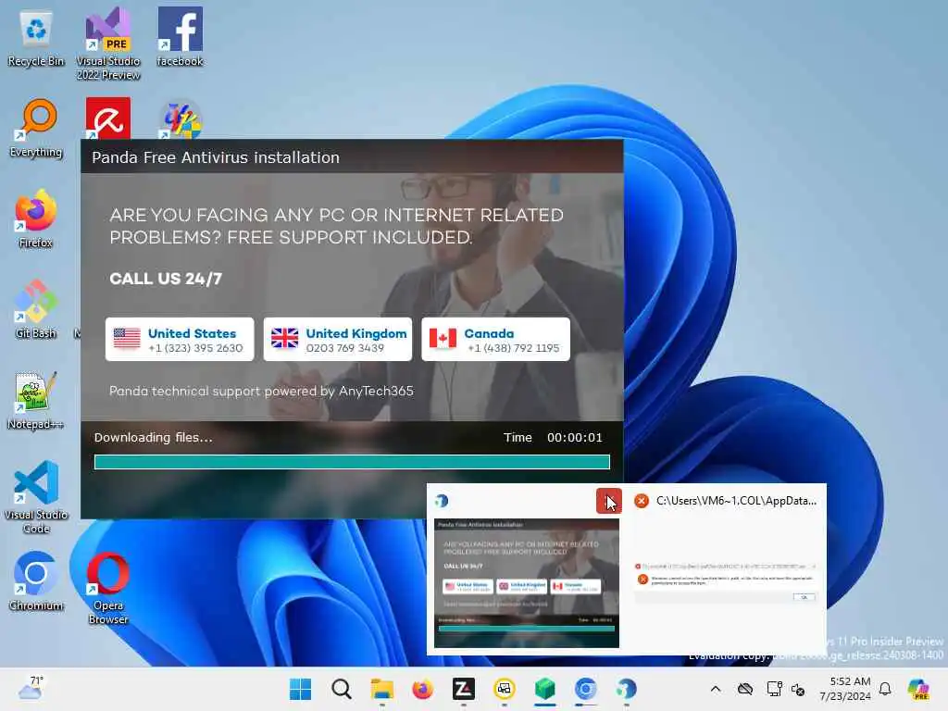Open the Notepad++ desktop shortcut
The width and height of the screenshot is (948, 711).
click(x=36, y=401)
